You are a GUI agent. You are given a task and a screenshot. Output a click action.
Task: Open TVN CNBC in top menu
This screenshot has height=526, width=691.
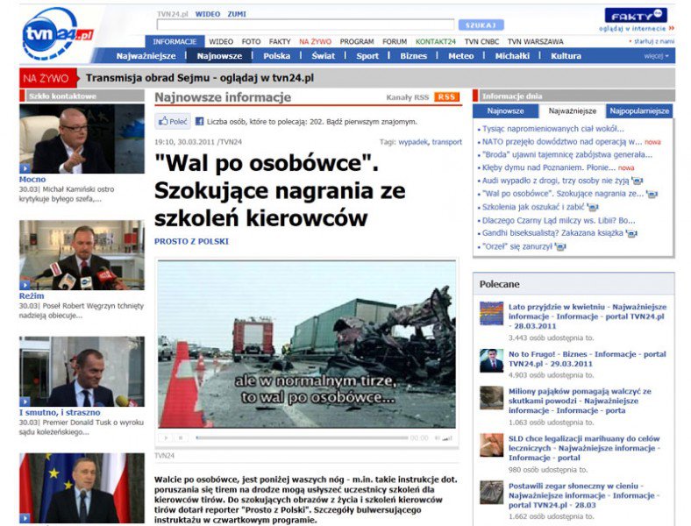[x=481, y=41]
